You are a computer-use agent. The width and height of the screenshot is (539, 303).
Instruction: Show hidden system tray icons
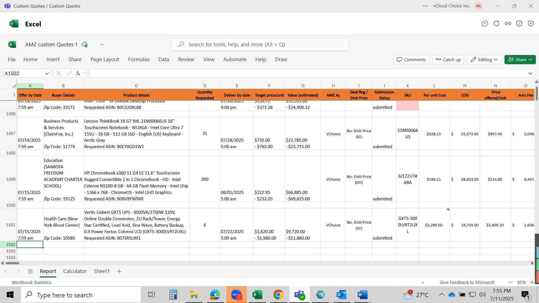click(x=442, y=295)
